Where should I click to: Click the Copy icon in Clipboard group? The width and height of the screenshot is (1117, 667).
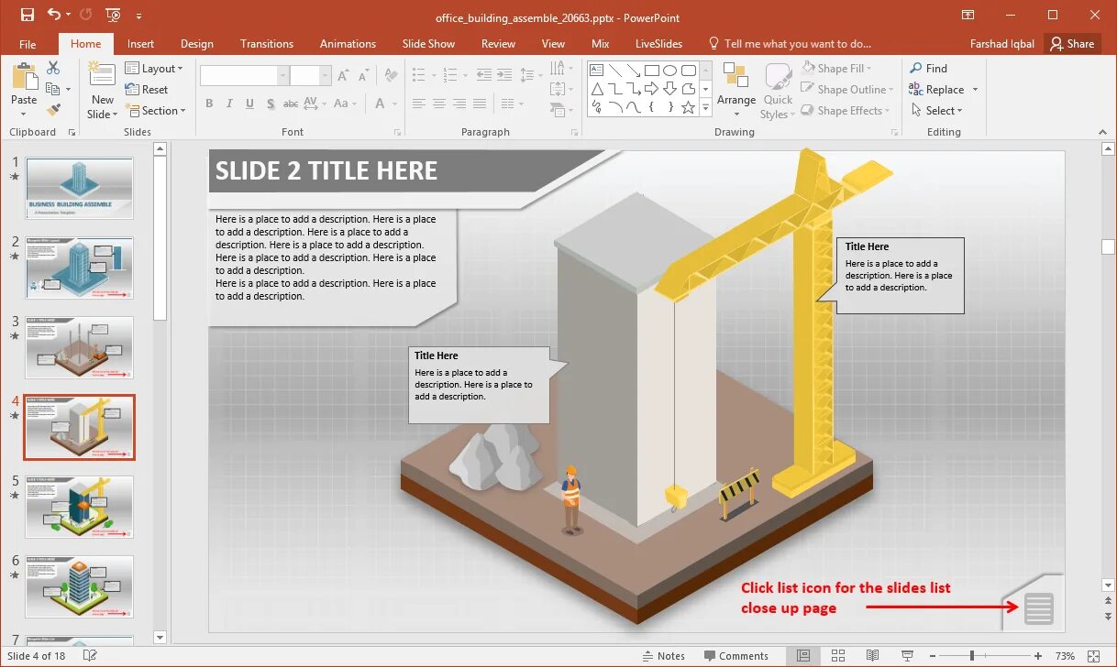(53, 89)
